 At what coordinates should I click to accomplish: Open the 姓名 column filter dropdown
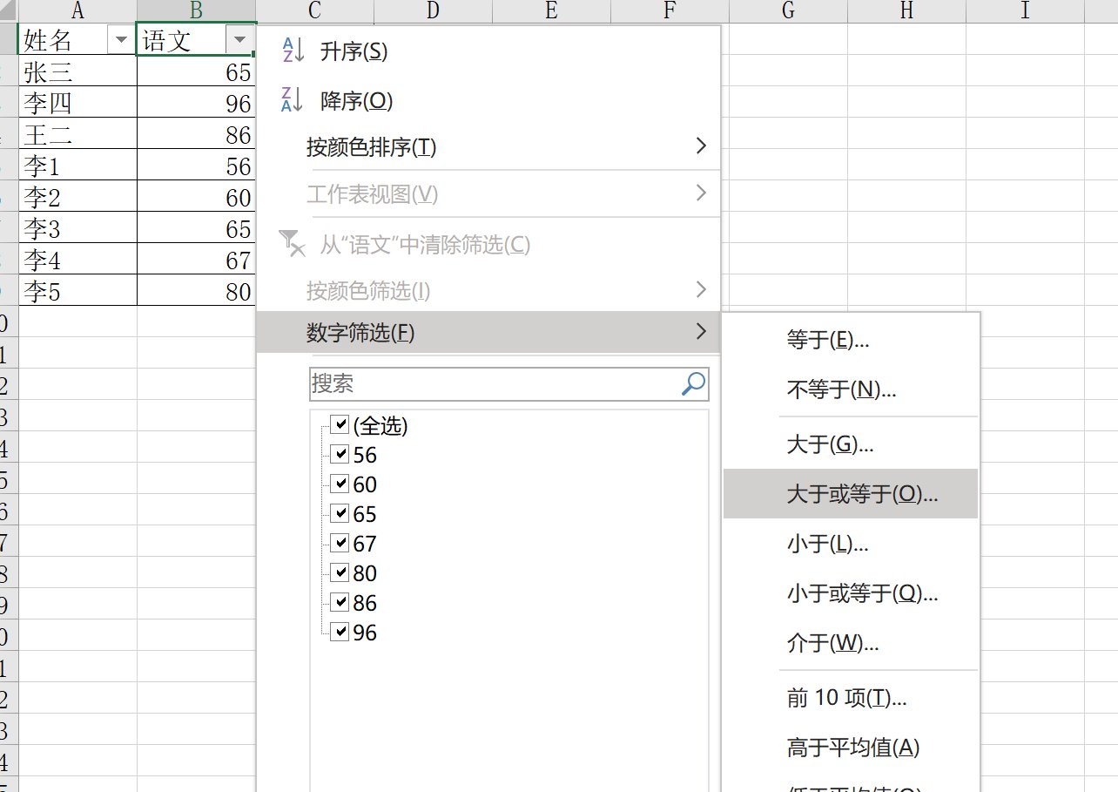coord(118,40)
